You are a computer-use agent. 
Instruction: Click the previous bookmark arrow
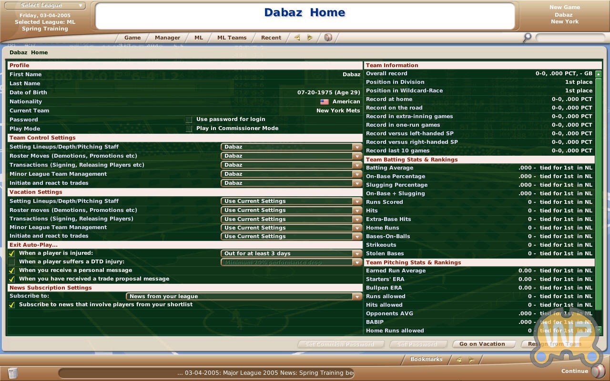coord(458,360)
